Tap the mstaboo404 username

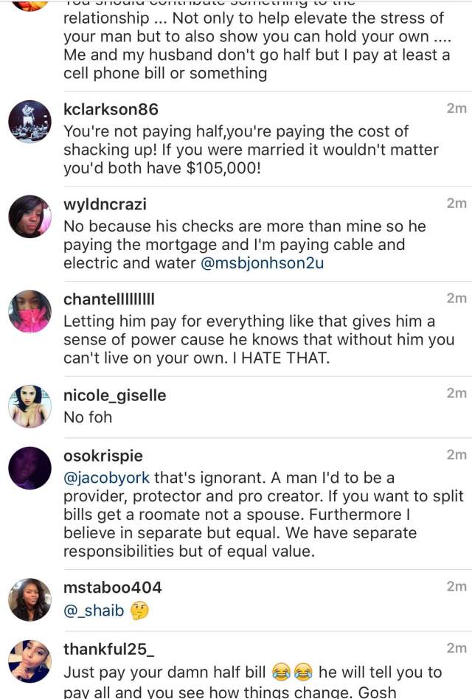112,588
